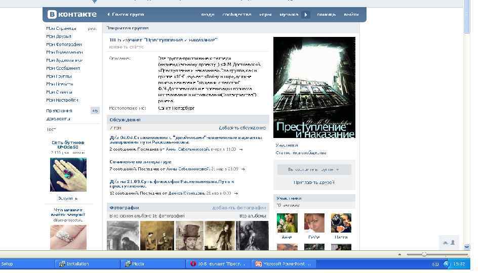Open 'Мои Ответы' in left sidebar

pyautogui.click(x=59, y=92)
